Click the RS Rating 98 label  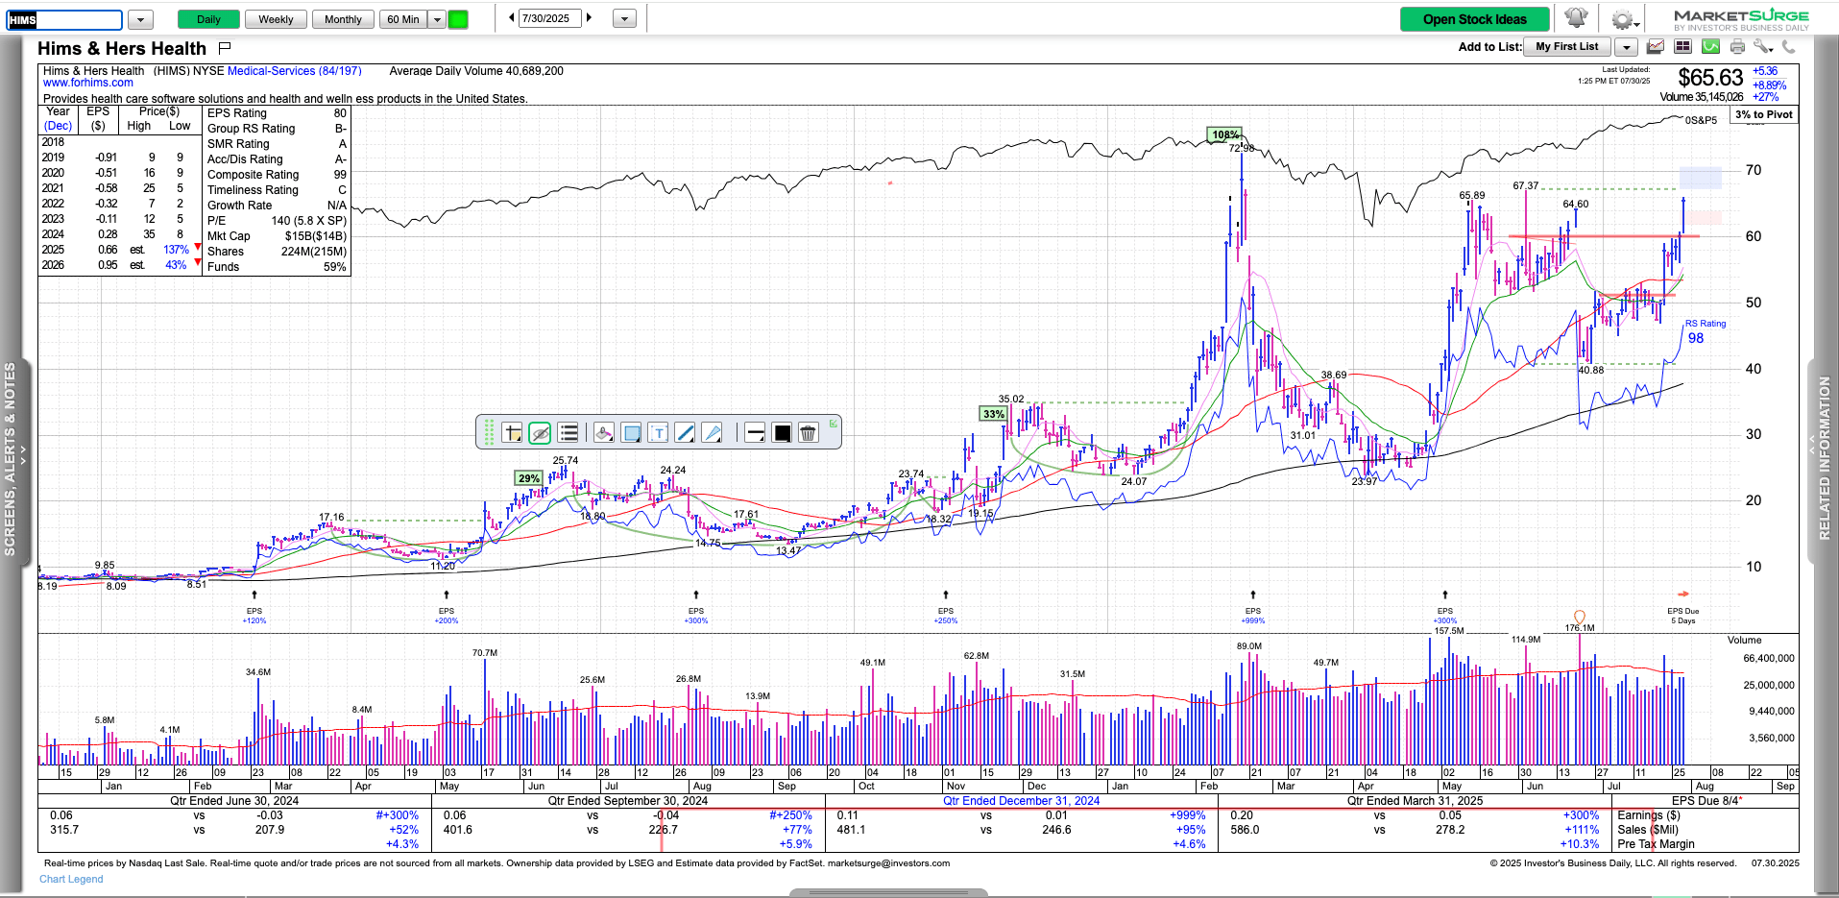pos(1705,331)
